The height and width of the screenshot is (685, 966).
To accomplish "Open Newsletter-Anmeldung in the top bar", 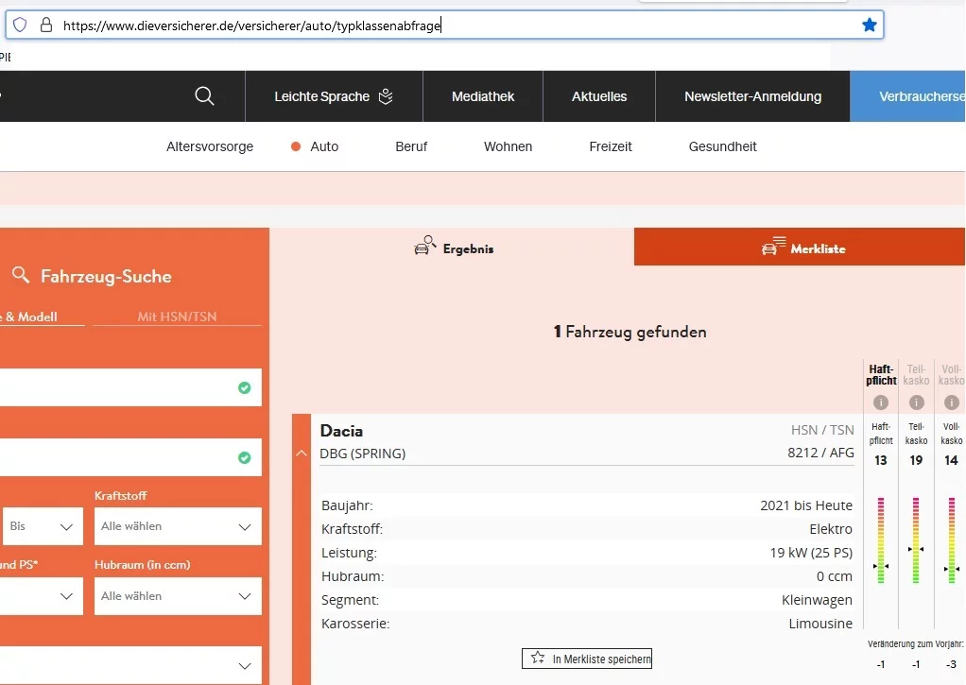I will [x=752, y=96].
